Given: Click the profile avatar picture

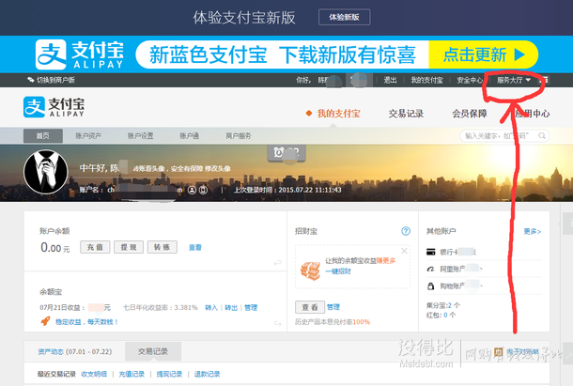Looking at the screenshot, I should [46, 172].
